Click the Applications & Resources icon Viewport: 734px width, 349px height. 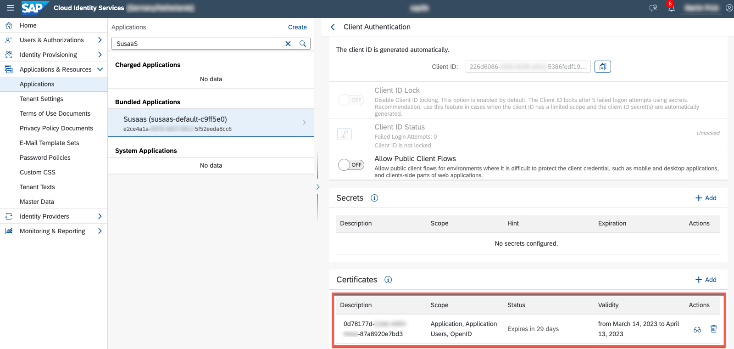9,69
